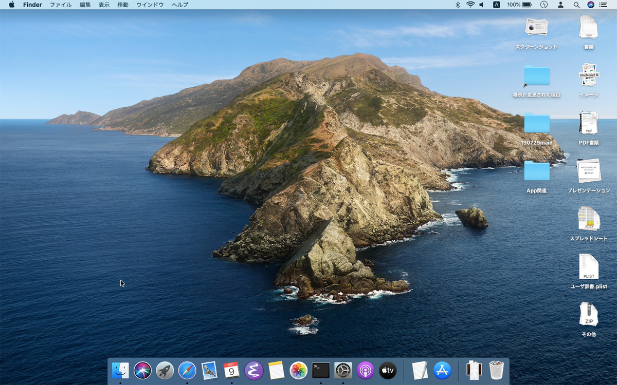This screenshot has height=385, width=617.
Task: Launch Terminal from the Dock
Action: click(x=320, y=370)
